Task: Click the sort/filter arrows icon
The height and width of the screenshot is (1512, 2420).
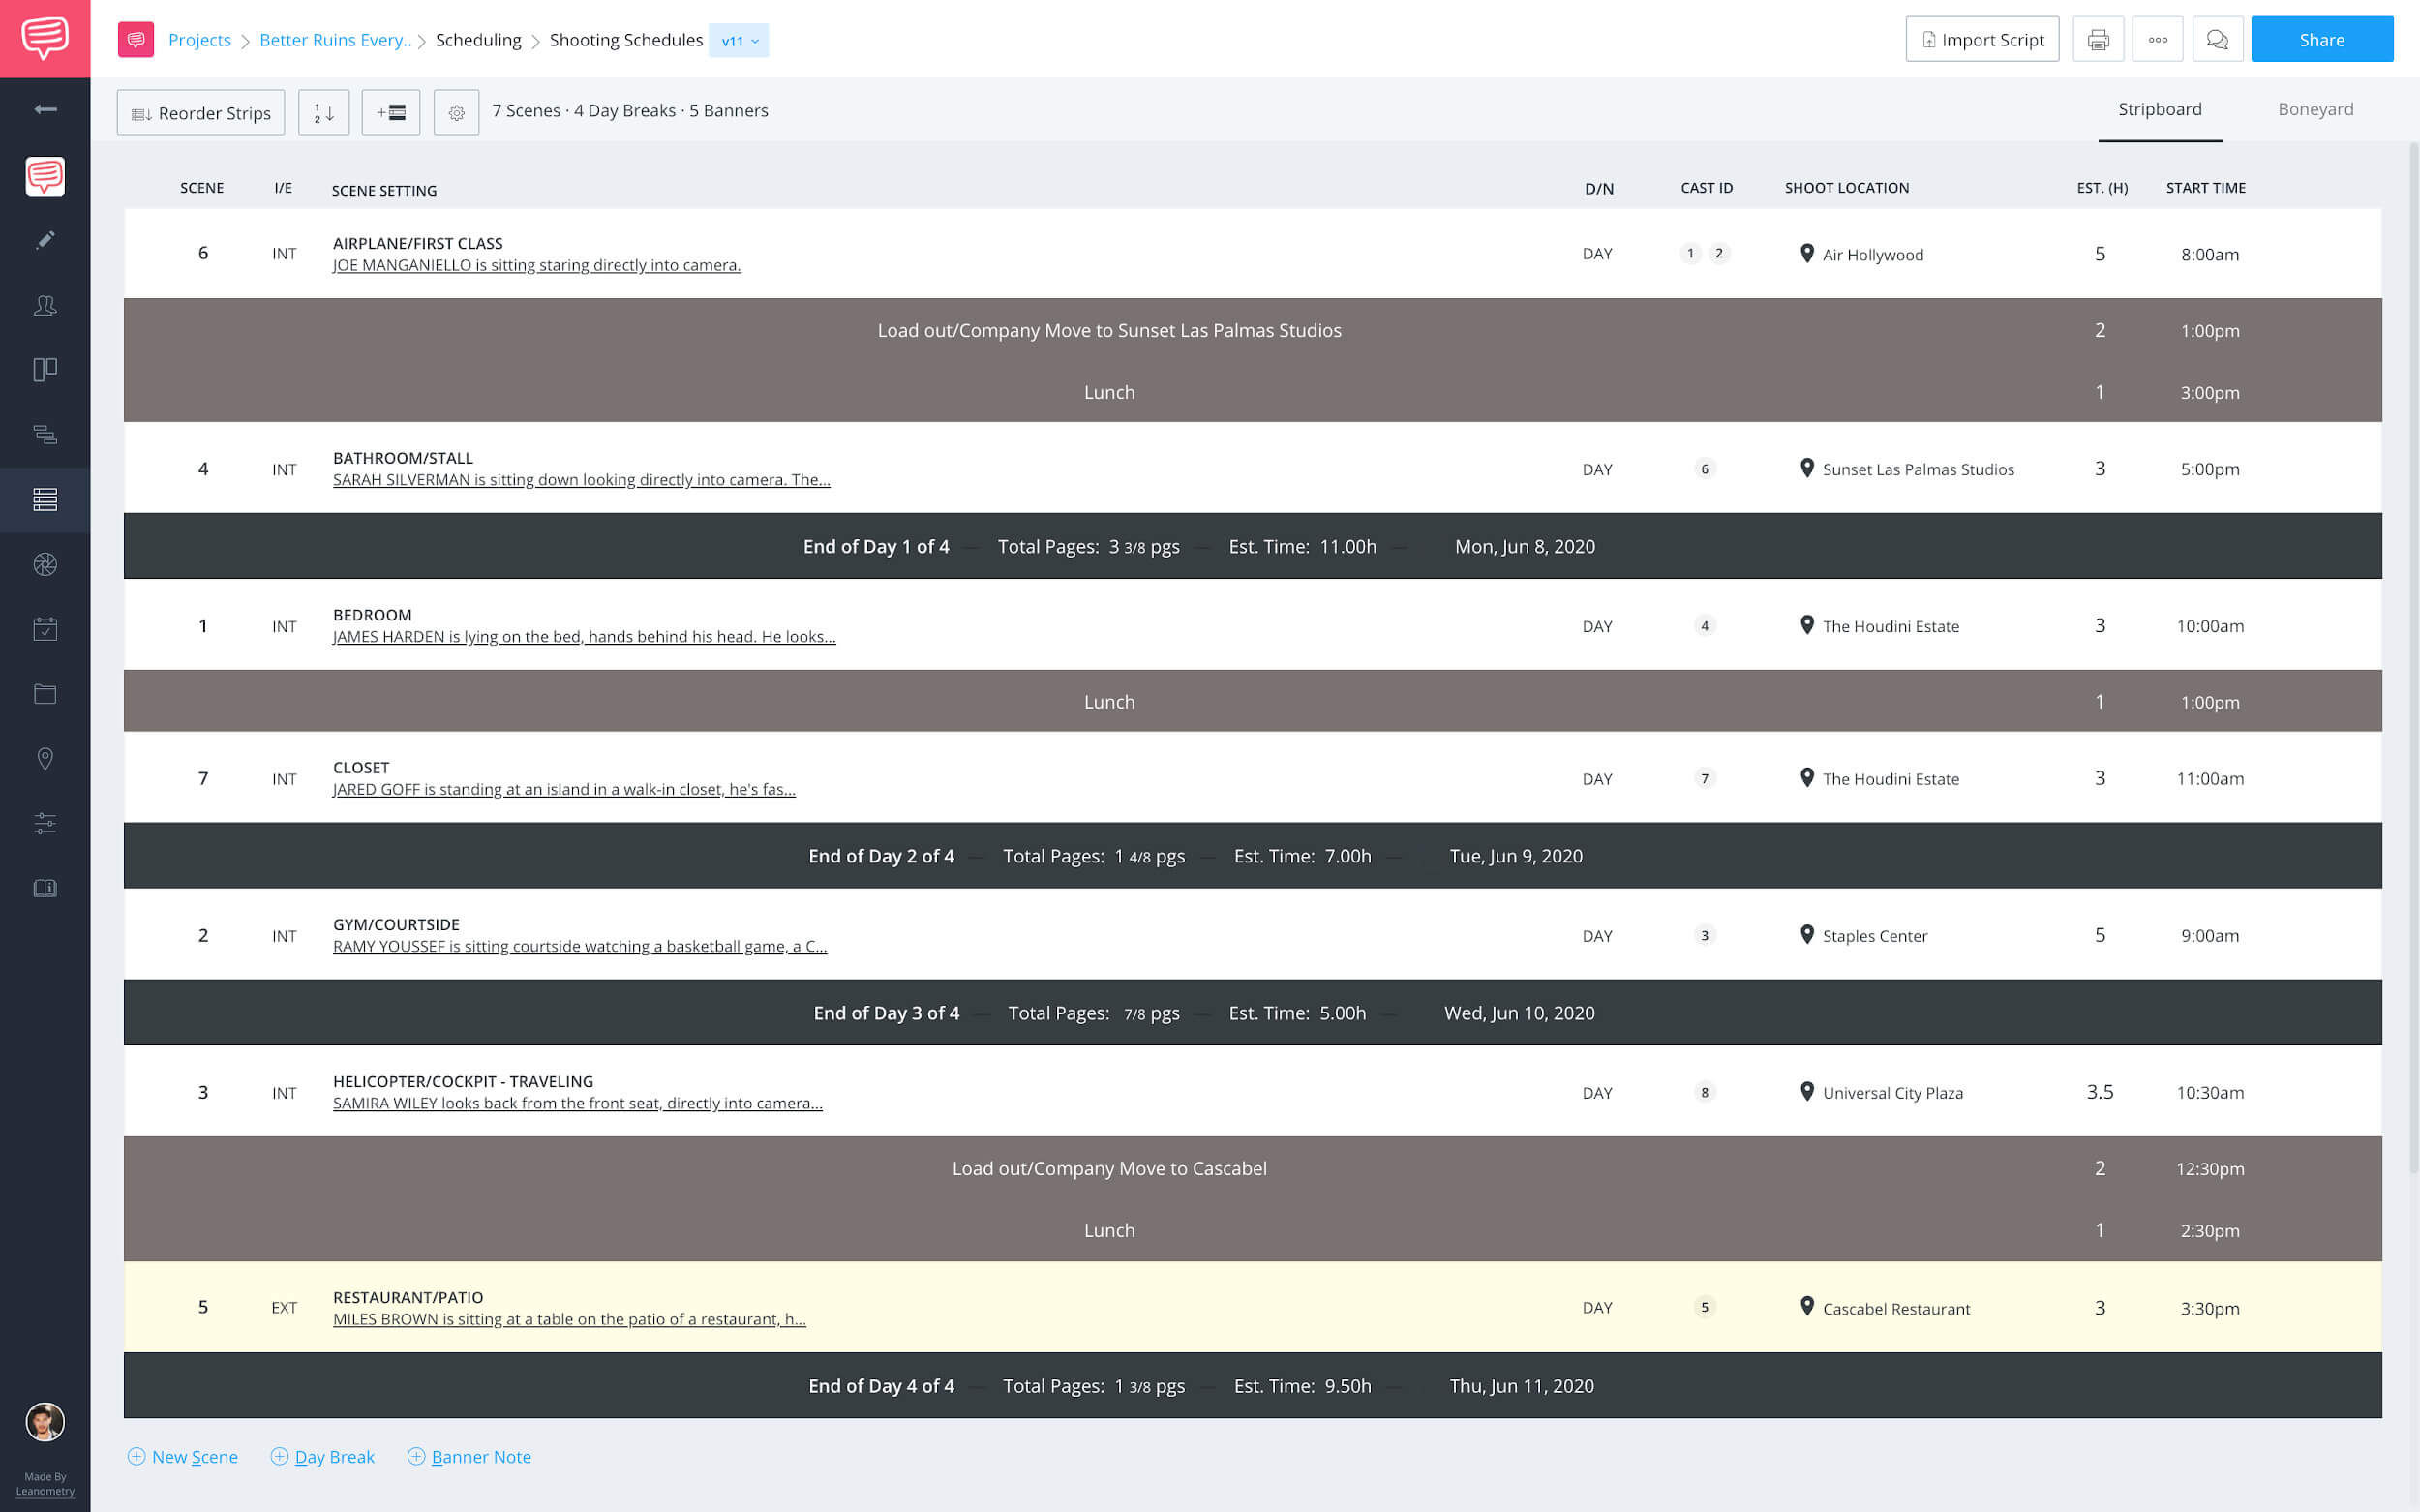Action: point(324,109)
